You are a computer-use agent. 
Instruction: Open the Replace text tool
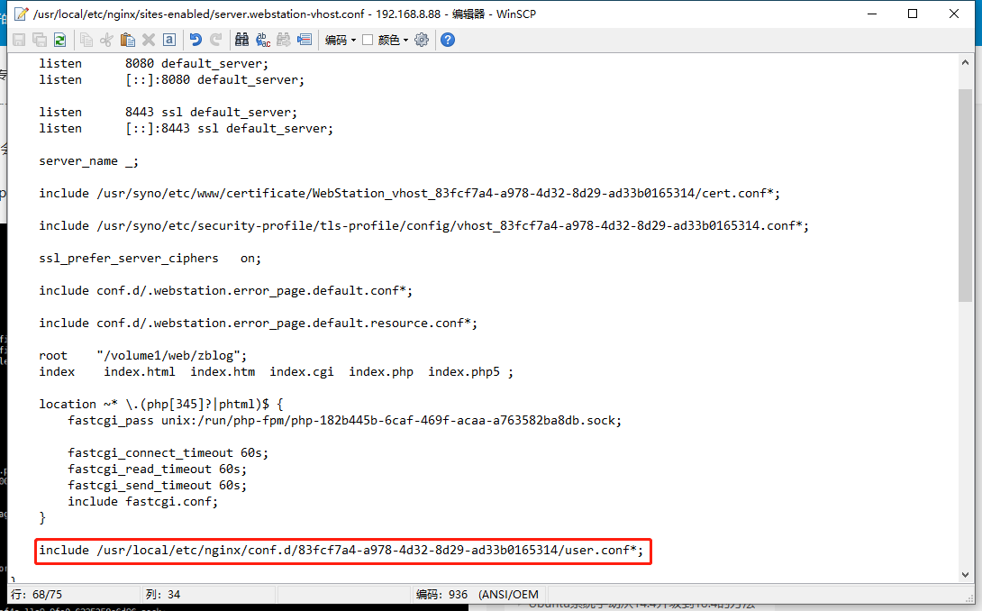point(263,40)
